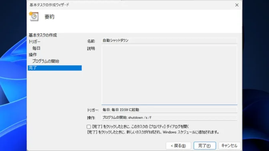The width and height of the screenshot is (269, 151).
Task: Select the 毎日 sub-step in sidebar
Action: (x=36, y=48)
